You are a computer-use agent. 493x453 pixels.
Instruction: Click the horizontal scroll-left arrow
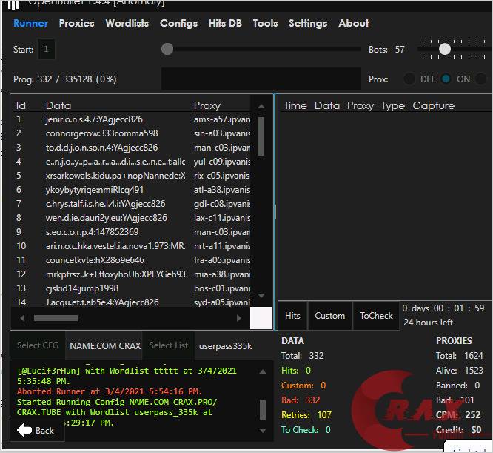[22, 318]
